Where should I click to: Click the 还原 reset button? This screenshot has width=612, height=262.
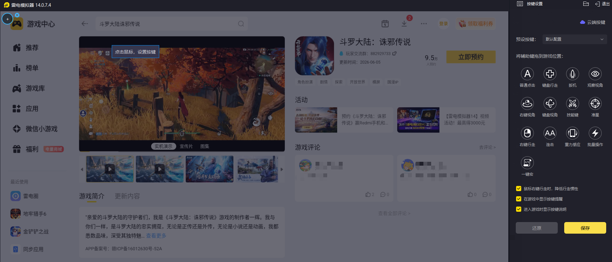[x=537, y=228]
